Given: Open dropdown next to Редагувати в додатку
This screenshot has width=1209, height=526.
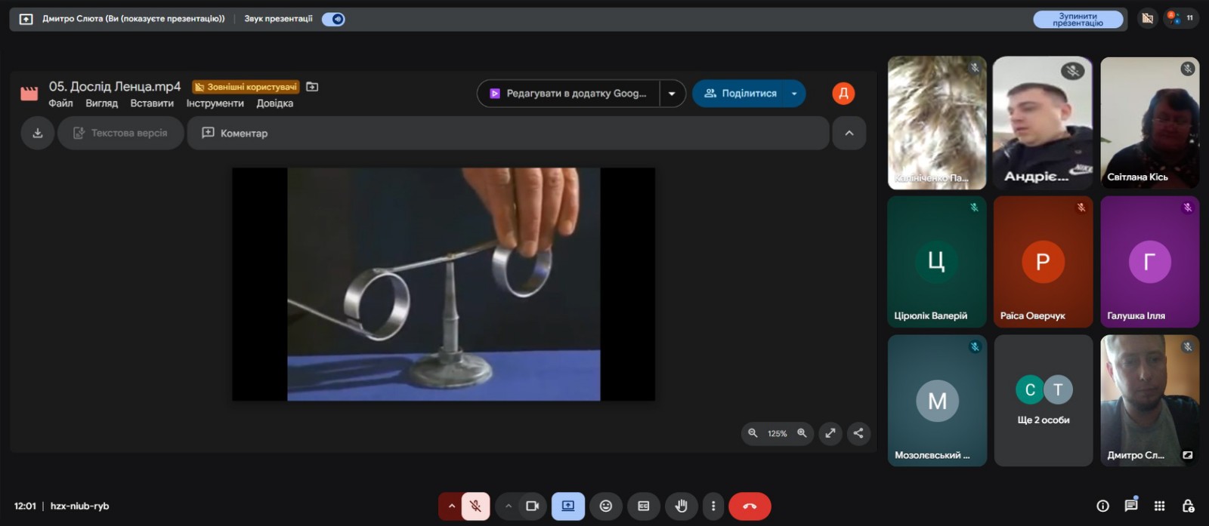Looking at the screenshot, I should [x=672, y=94].
